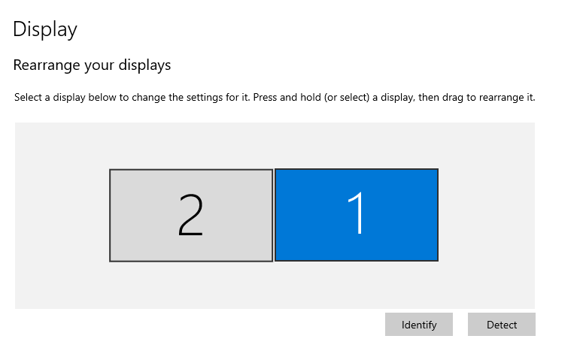Click the Identify button
This screenshot has width=583, height=360.
point(419,325)
